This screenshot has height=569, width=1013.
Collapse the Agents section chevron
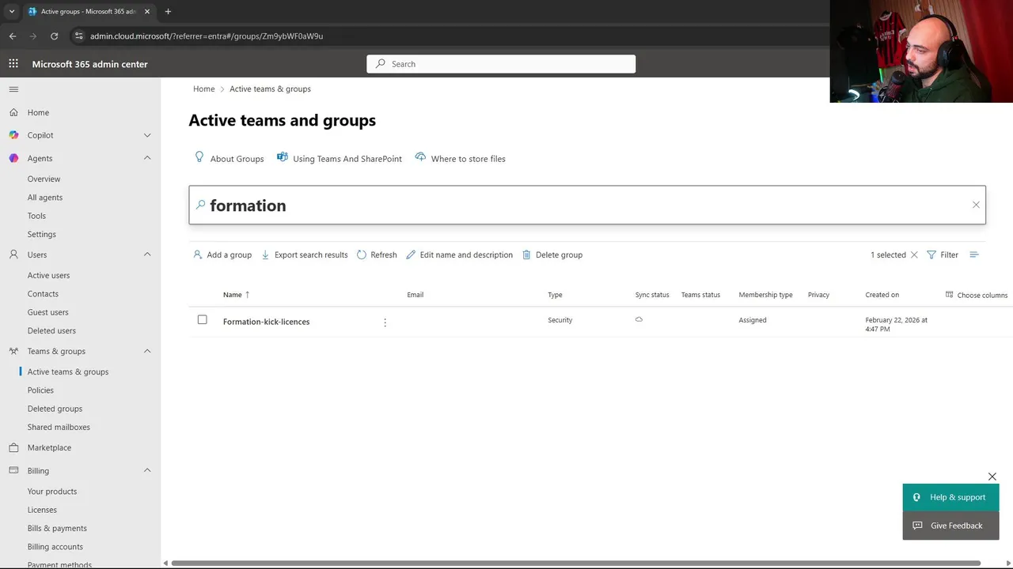click(x=147, y=158)
